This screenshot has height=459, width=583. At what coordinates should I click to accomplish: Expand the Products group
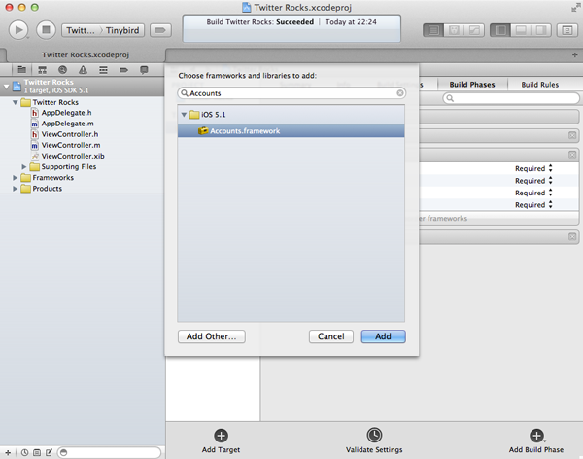click(x=16, y=189)
